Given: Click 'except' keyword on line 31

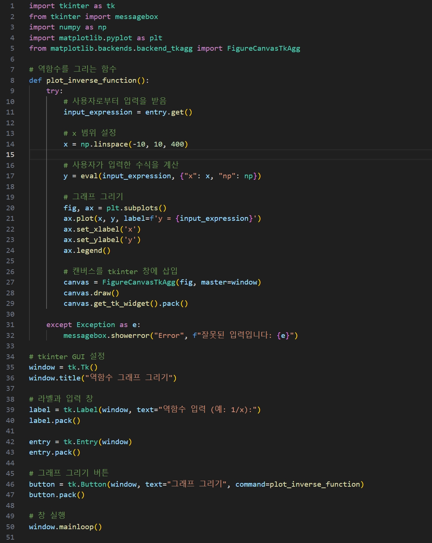Looking at the screenshot, I should [x=59, y=325].
